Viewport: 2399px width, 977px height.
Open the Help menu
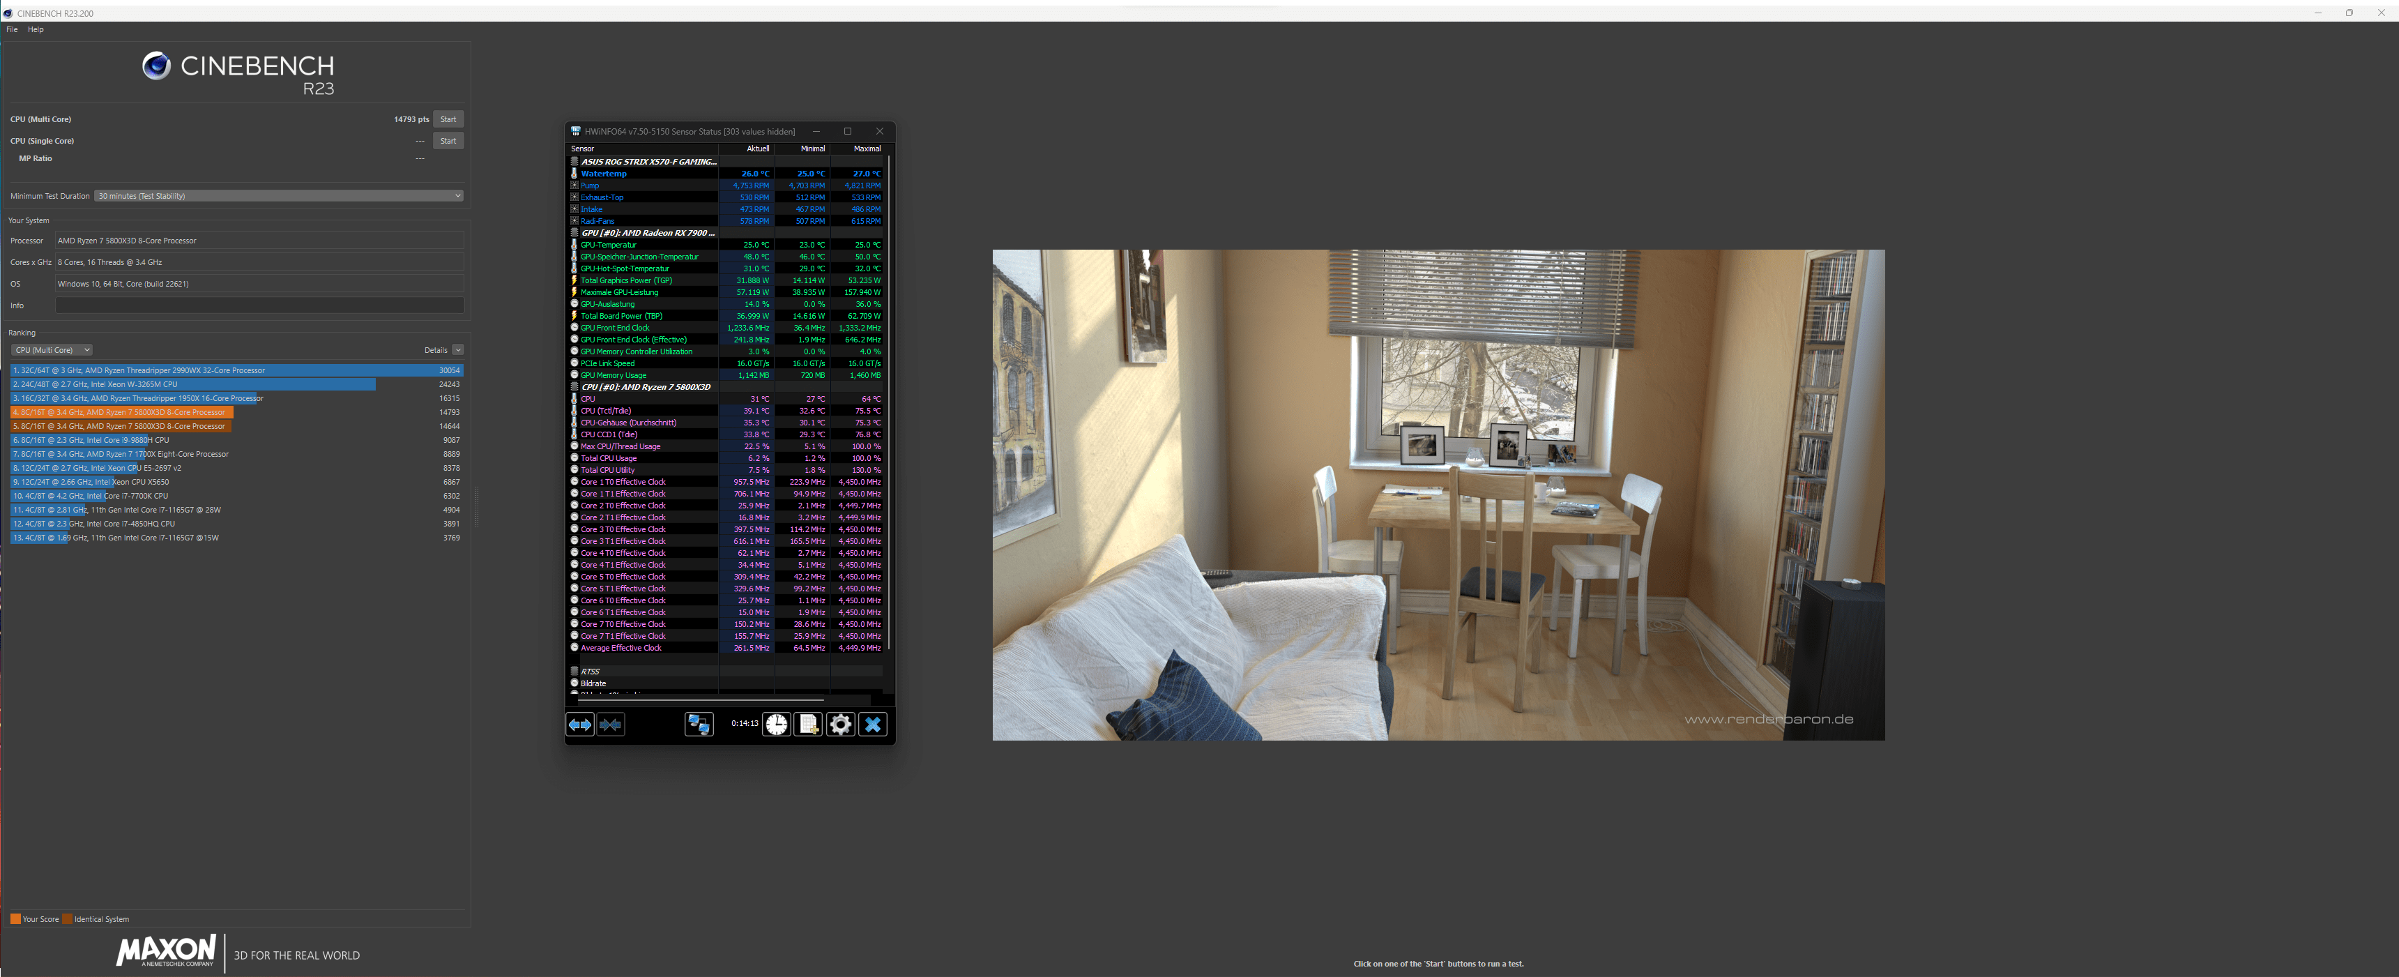coord(36,30)
